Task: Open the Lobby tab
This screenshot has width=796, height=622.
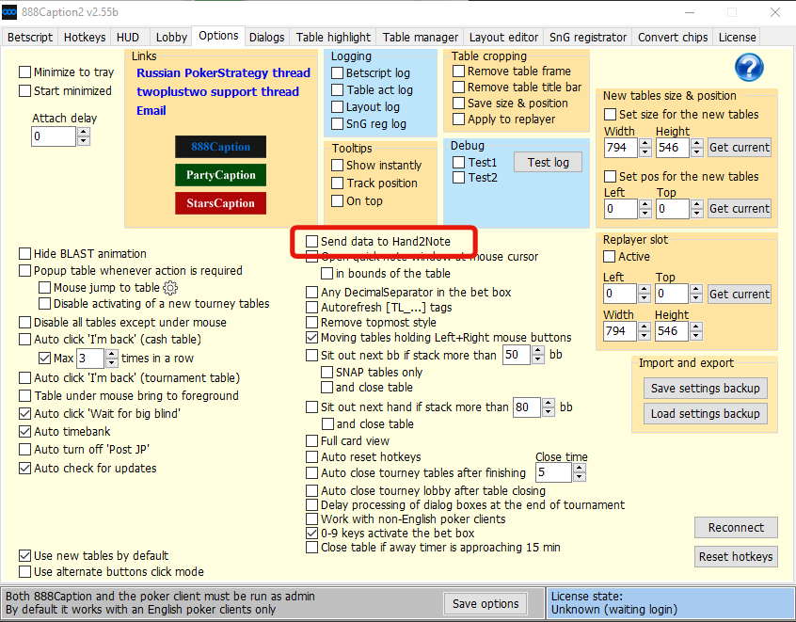Action: click(171, 37)
